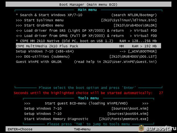Select highlighted C9PE MultiMedia 2k10 Plus Pack

click(88, 46)
